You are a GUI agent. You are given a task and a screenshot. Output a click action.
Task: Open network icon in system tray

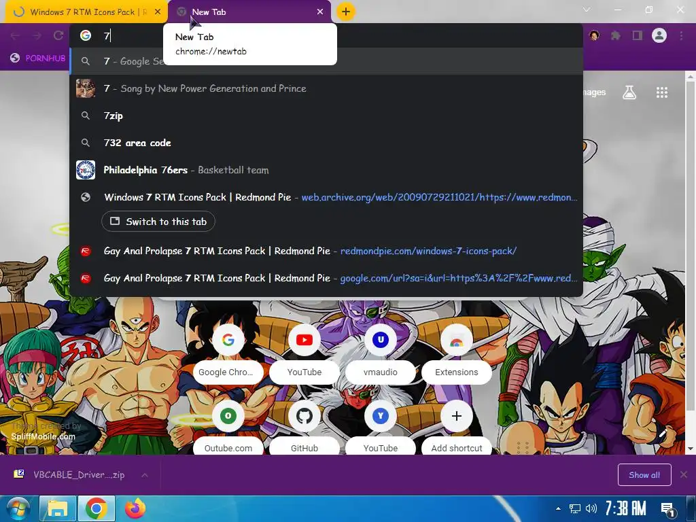click(575, 508)
